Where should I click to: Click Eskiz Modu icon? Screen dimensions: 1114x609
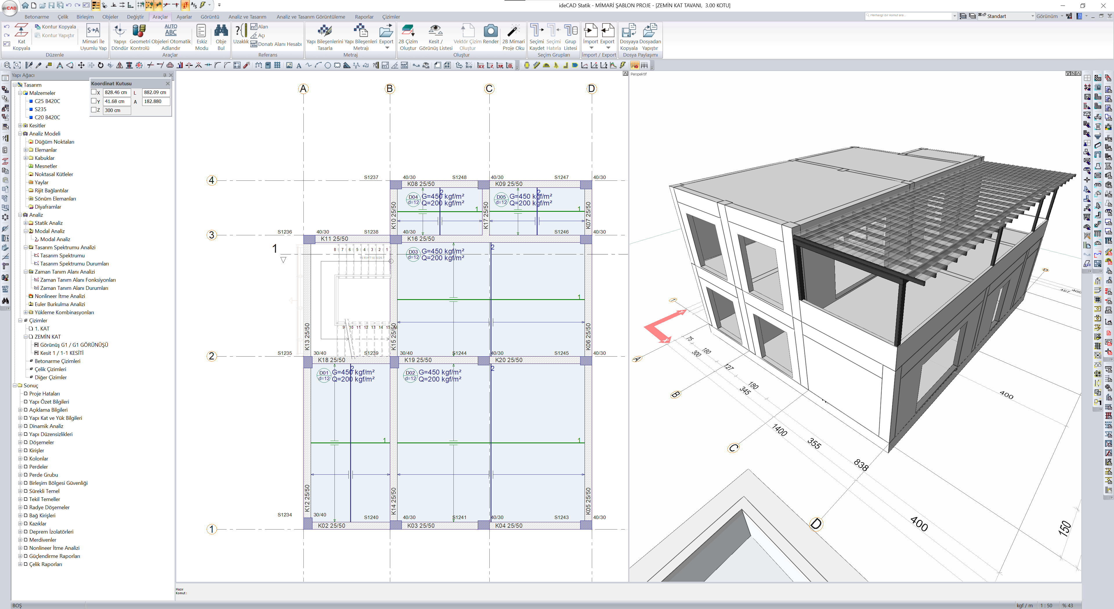pyautogui.click(x=201, y=31)
